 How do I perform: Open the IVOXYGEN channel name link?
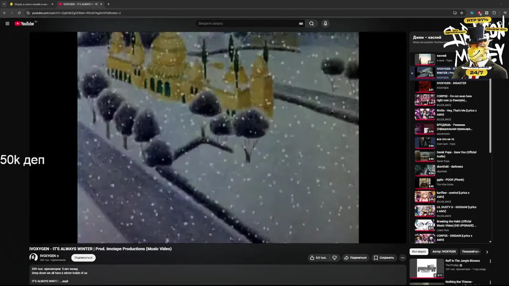(x=48, y=256)
